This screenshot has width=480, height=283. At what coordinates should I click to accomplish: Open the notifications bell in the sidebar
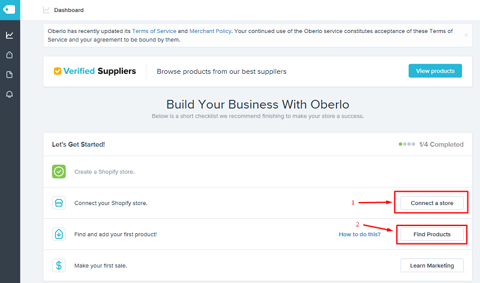pos(10,94)
